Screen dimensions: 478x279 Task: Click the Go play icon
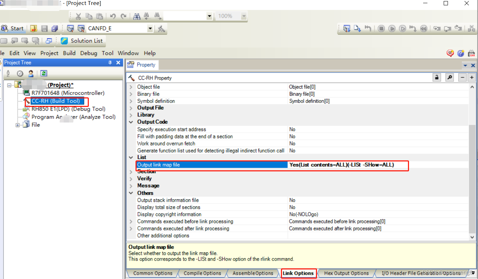(x=392, y=28)
